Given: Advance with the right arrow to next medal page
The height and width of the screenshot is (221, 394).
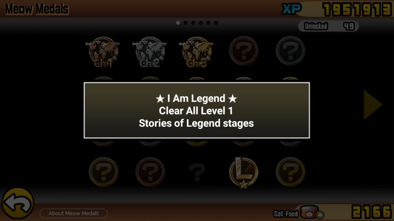Looking at the screenshot, I should 373,105.
